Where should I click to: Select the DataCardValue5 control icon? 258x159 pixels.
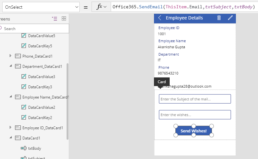24,36
